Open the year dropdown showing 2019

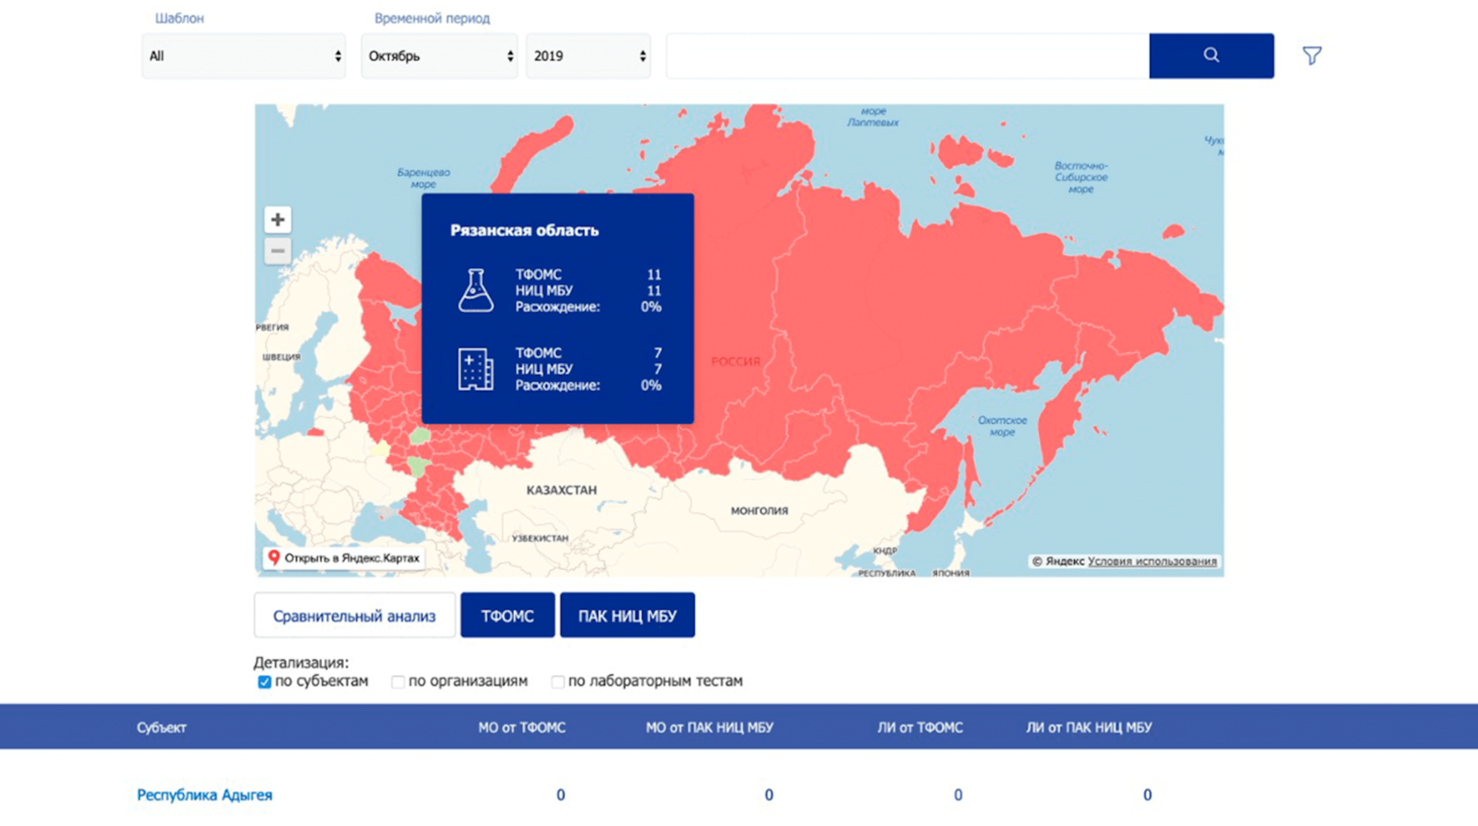coord(589,56)
